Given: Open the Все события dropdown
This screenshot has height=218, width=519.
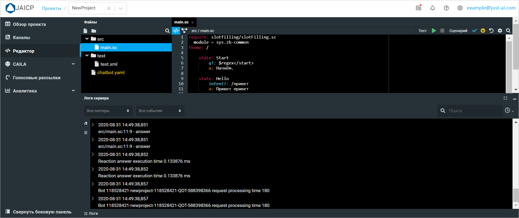Looking at the screenshot, I should pyautogui.click(x=160, y=111).
